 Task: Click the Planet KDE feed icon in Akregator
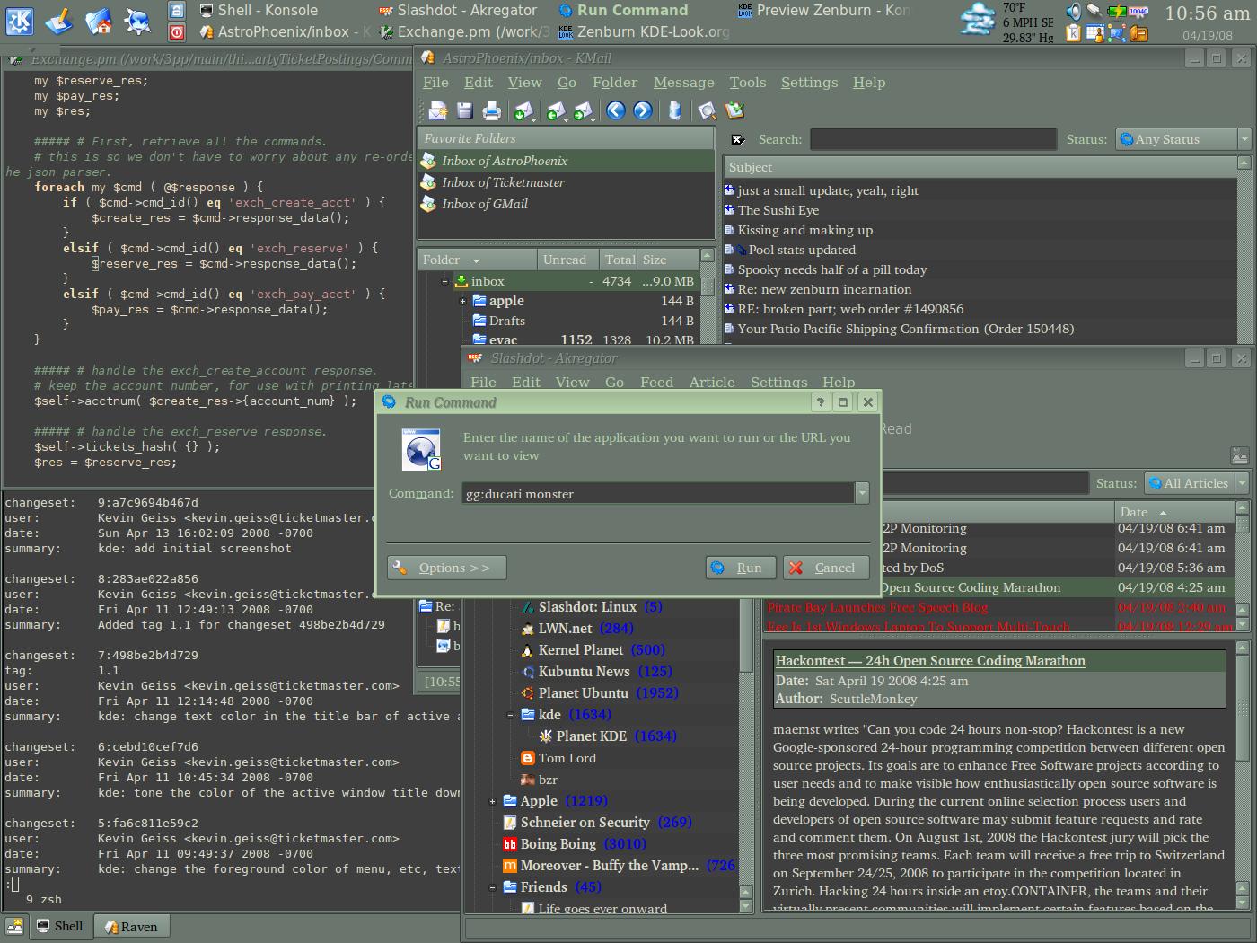pos(545,736)
